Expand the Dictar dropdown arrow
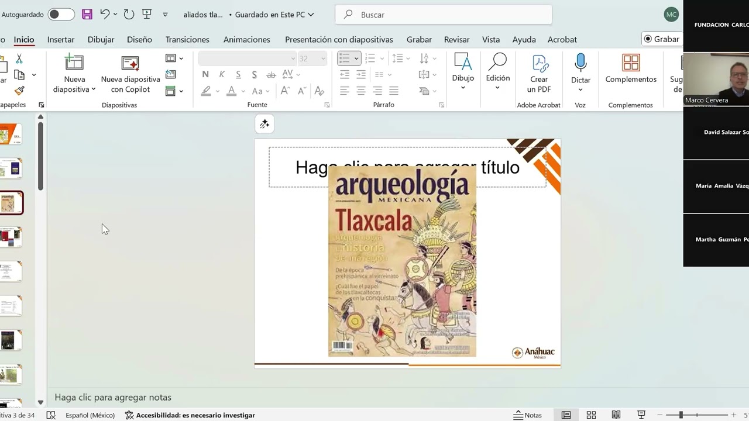Screen dimensions: 749x421 coord(580,89)
